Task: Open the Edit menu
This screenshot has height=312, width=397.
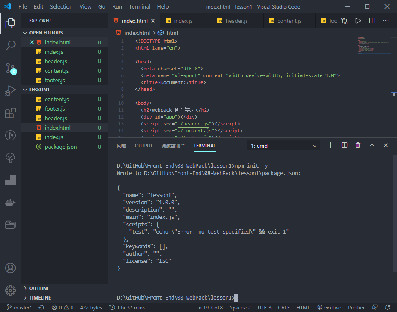Action: [38, 6]
